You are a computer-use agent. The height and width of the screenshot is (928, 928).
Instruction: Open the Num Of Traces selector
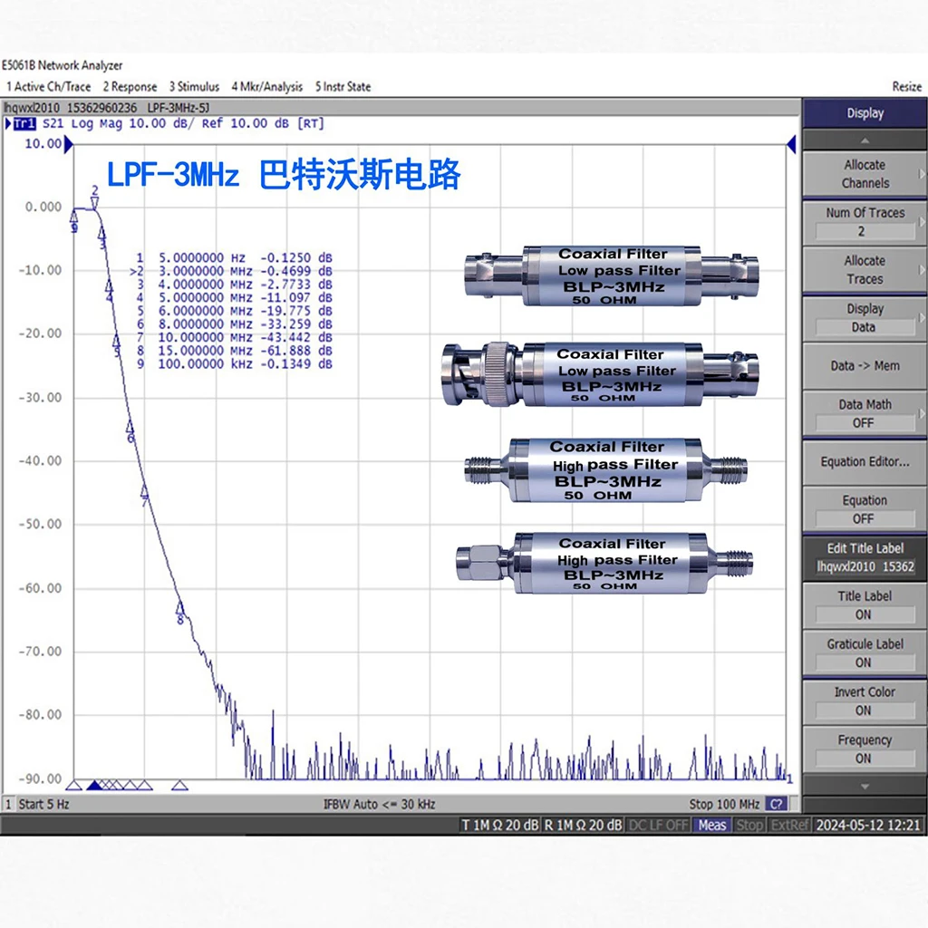tap(864, 222)
